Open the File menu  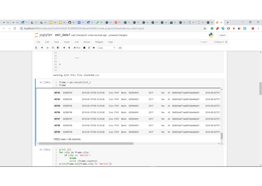[x=38, y=42]
